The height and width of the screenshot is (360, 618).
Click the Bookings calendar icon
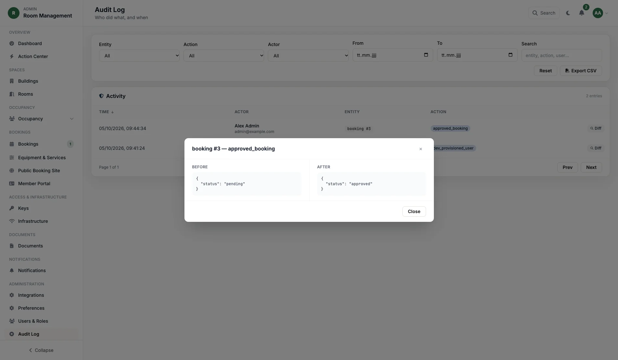[x=12, y=144]
